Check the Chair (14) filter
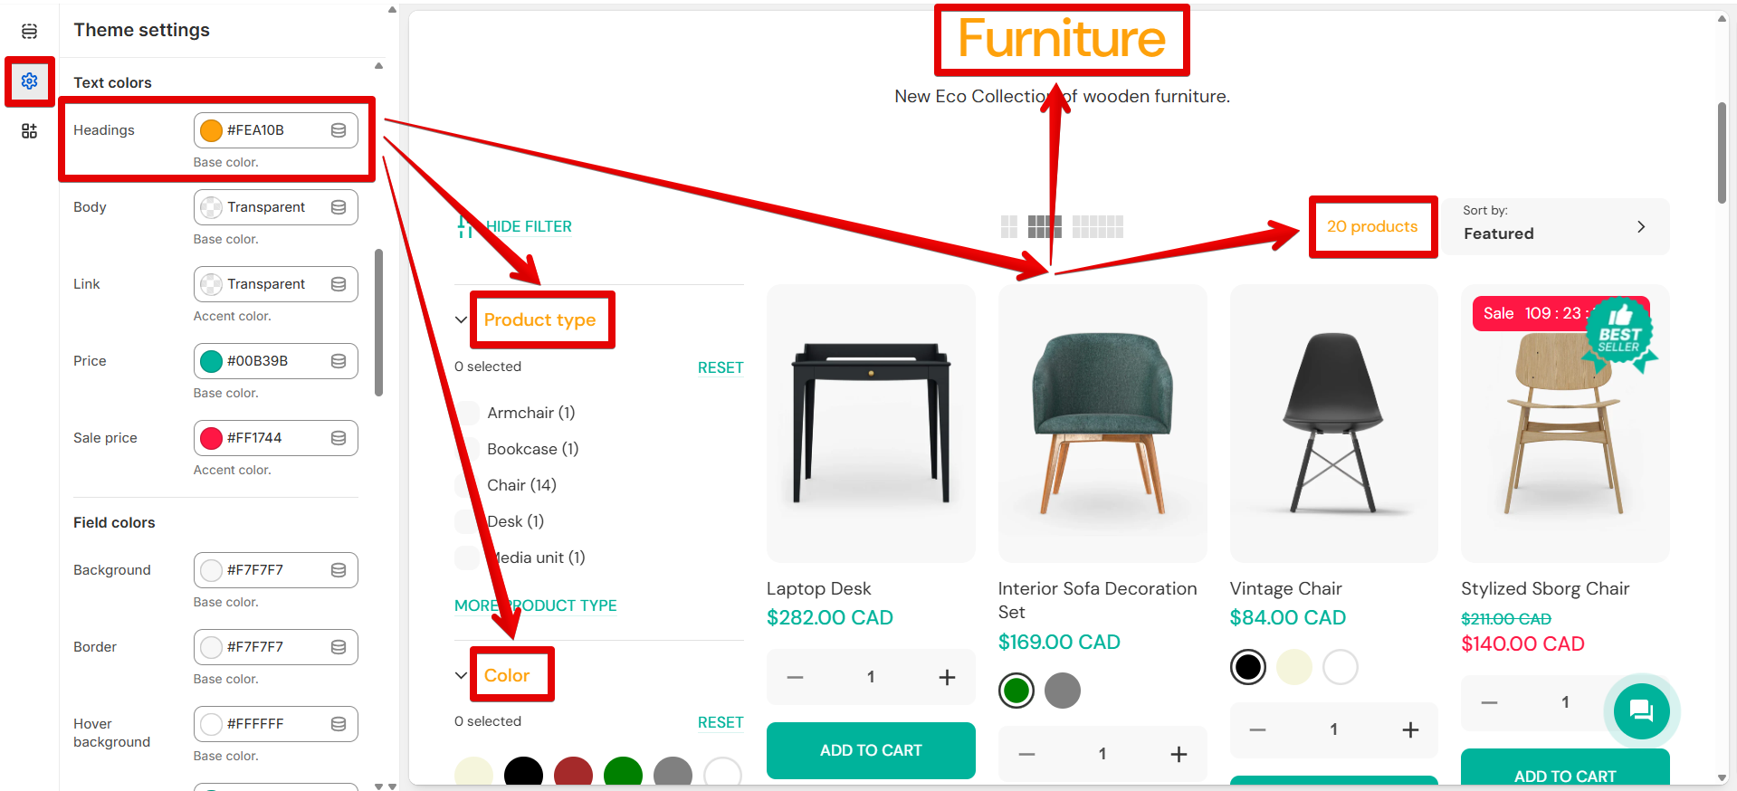The width and height of the screenshot is (1737, 791). [468, 485]
